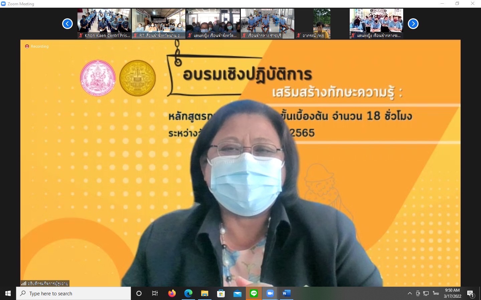Expand hidden system tray icons

410,293
